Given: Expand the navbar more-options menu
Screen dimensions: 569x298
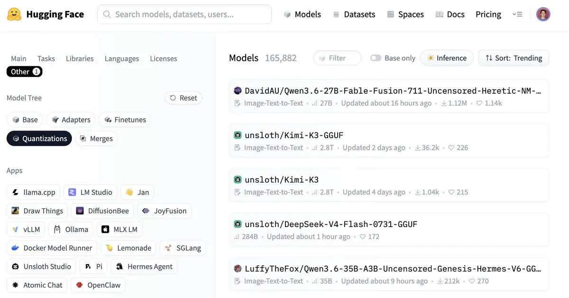Looking at the screenshot, I should pyautogui.click(x=517, y=14).
